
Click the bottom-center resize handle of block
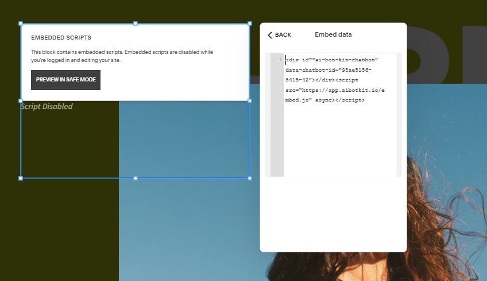(x=135, y=178)
